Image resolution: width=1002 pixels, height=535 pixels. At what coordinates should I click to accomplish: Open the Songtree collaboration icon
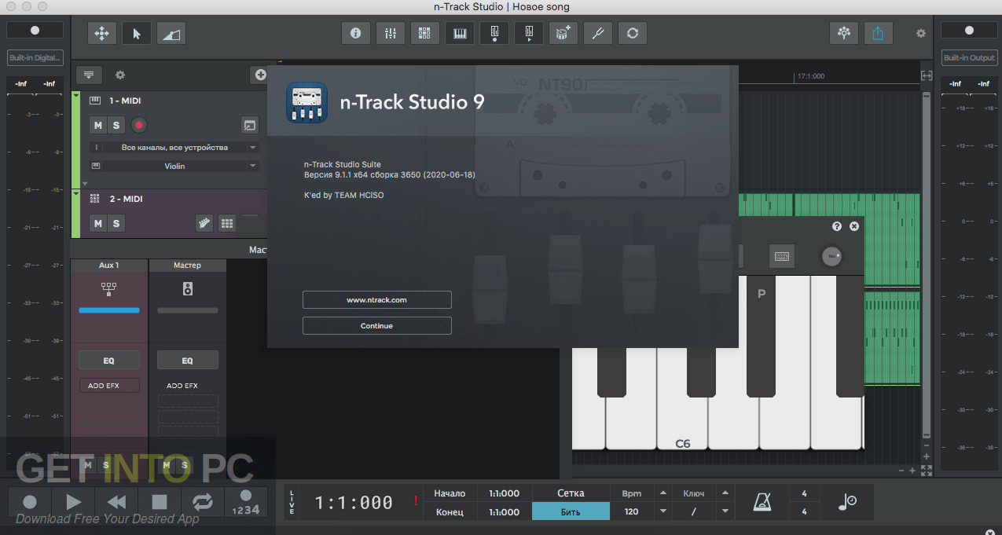(x=844, y=33)
